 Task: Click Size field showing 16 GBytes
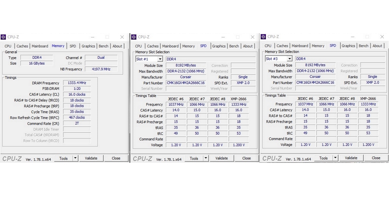(x=37, y=63)
